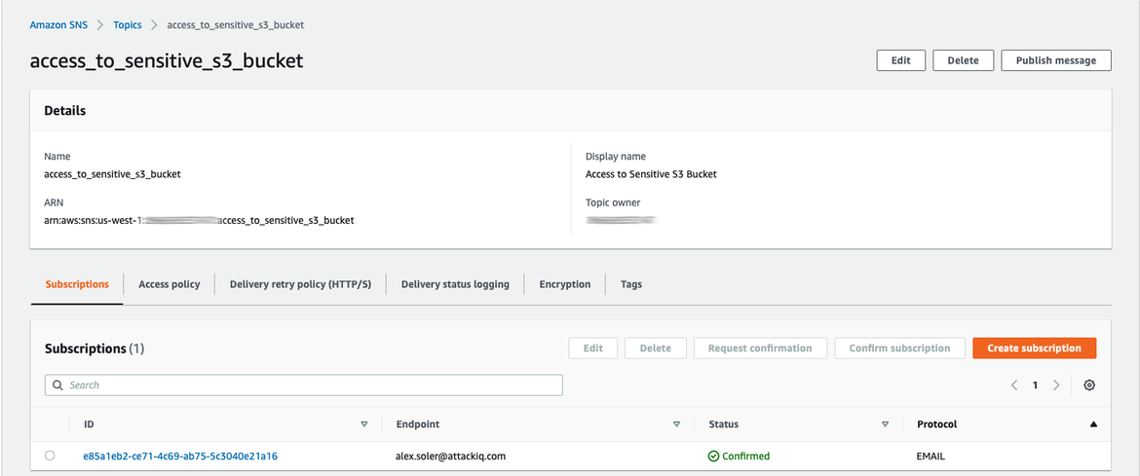Show the Delivery status logging tab

(x=455, y=284)
